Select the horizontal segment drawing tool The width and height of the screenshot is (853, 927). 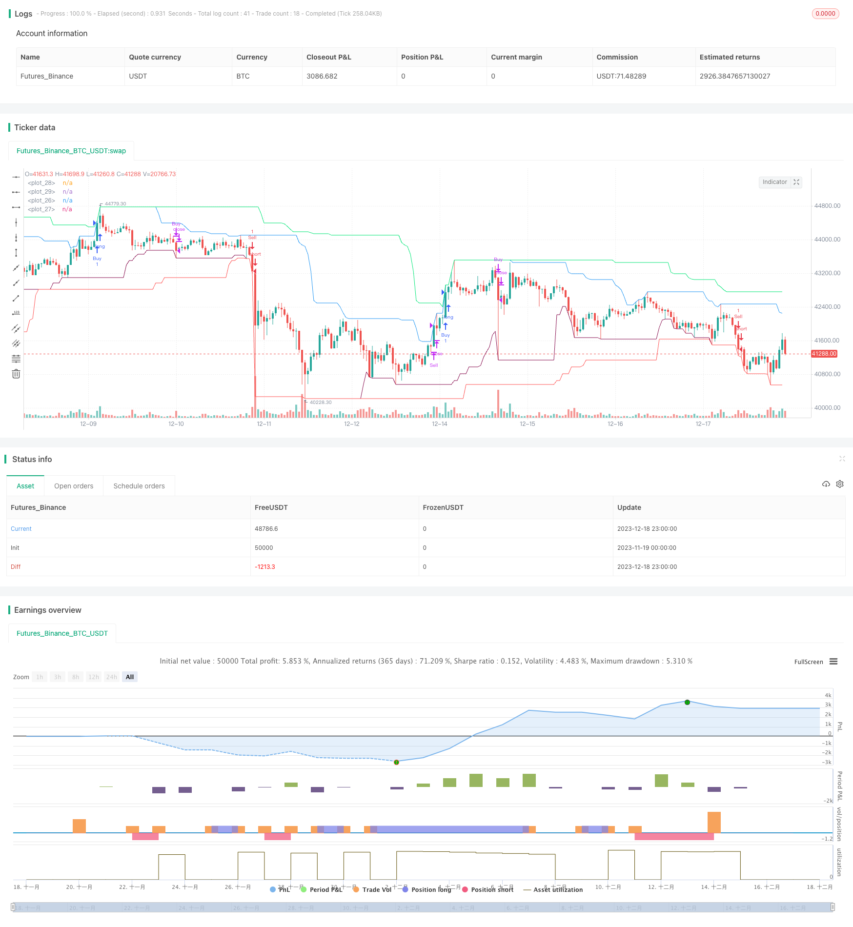pos(16,207)
